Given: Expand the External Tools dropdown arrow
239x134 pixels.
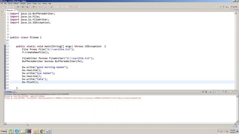Looking at the screenshot, I should point(30,7).
